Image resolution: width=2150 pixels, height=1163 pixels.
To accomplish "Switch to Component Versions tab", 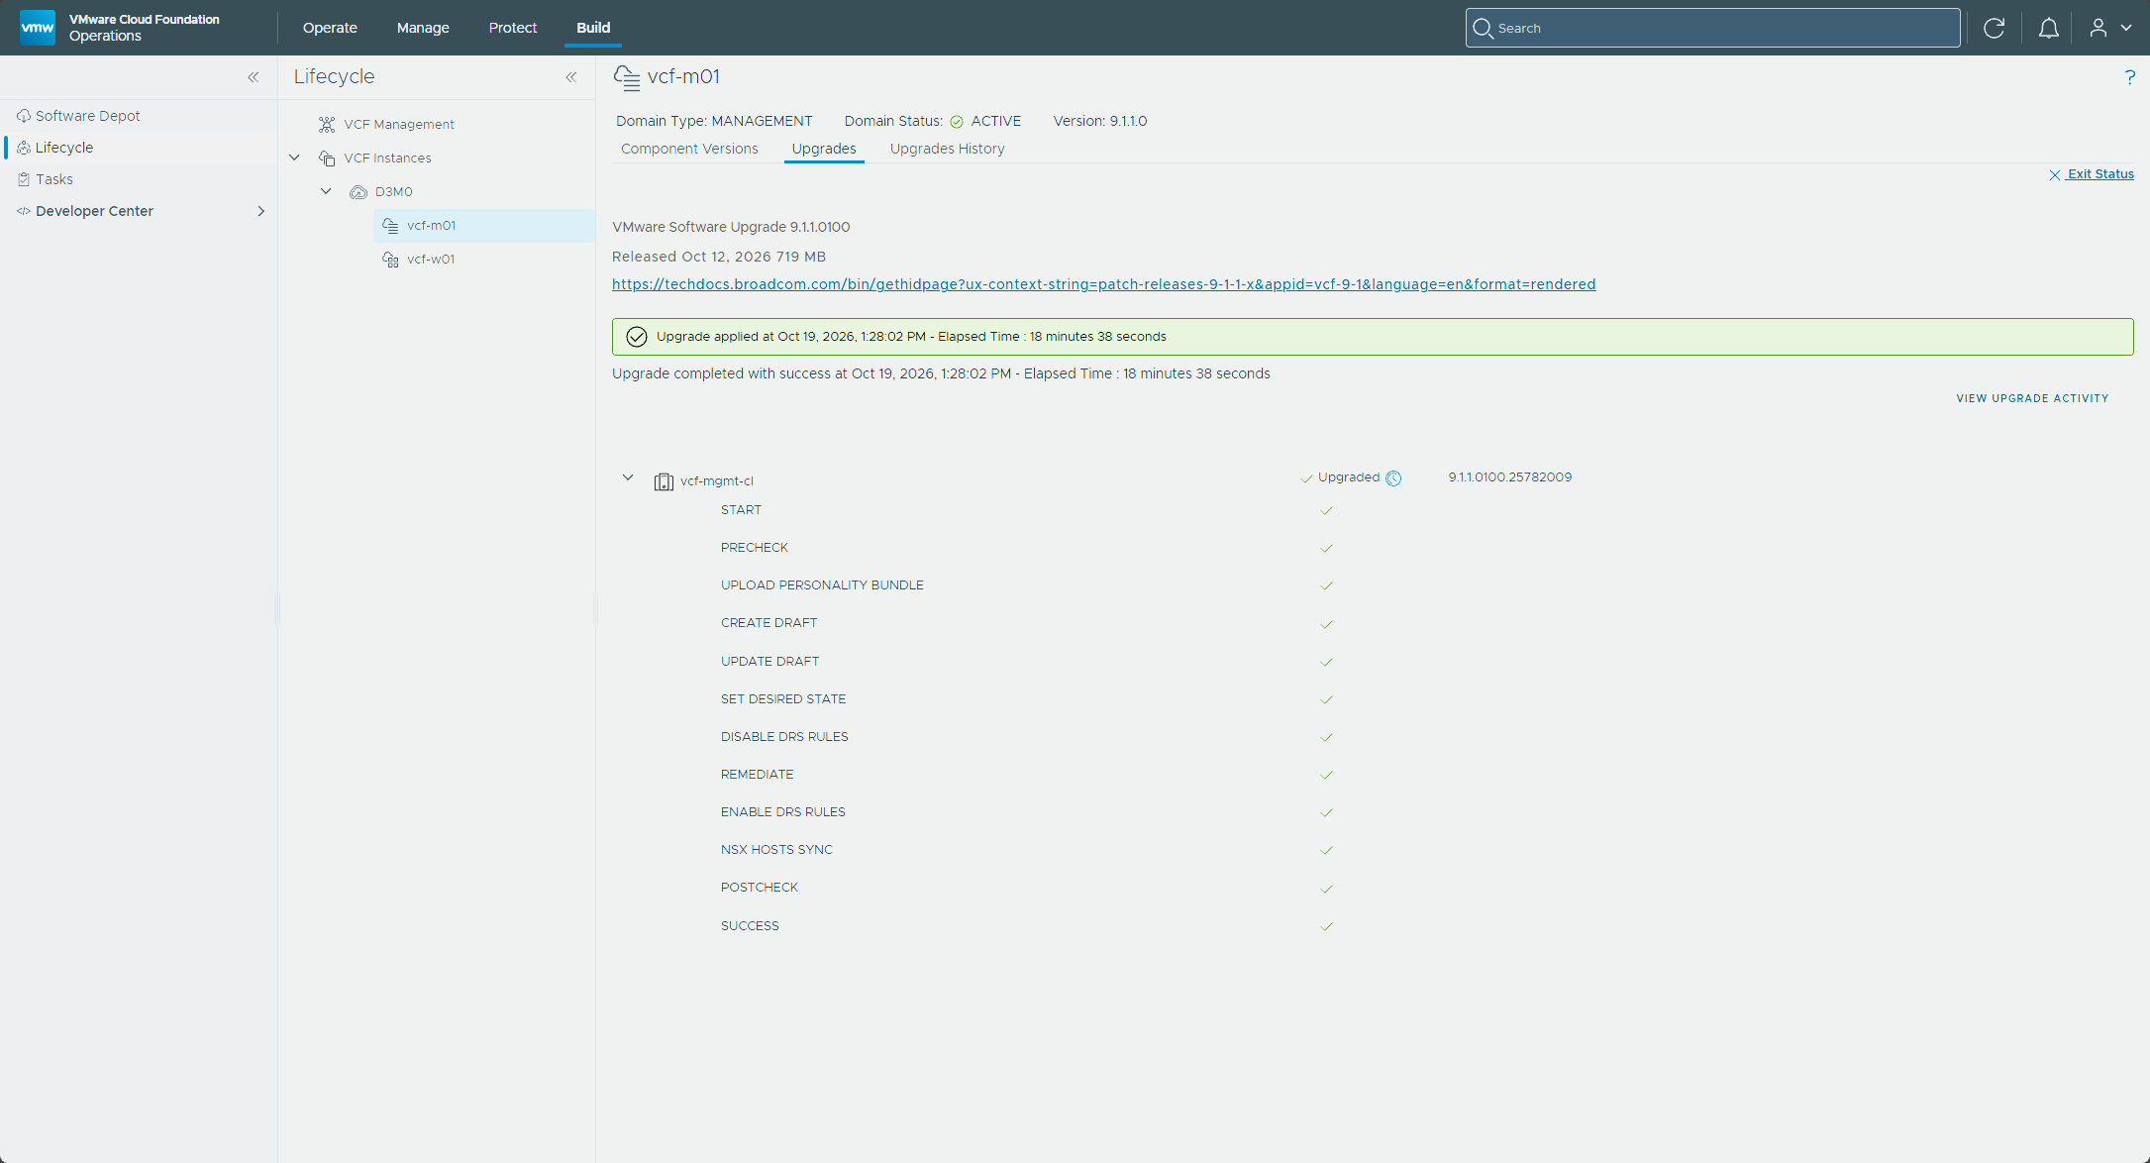I will tap(689, 149).
